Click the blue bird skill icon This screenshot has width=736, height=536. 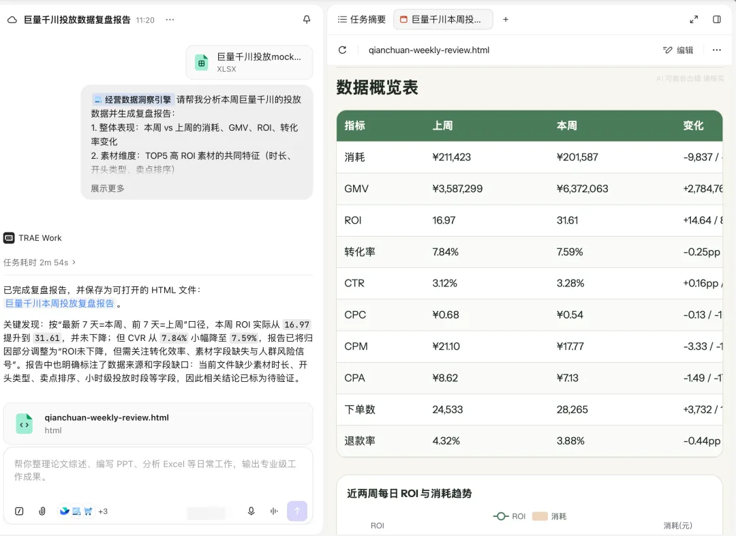[64, 511]
